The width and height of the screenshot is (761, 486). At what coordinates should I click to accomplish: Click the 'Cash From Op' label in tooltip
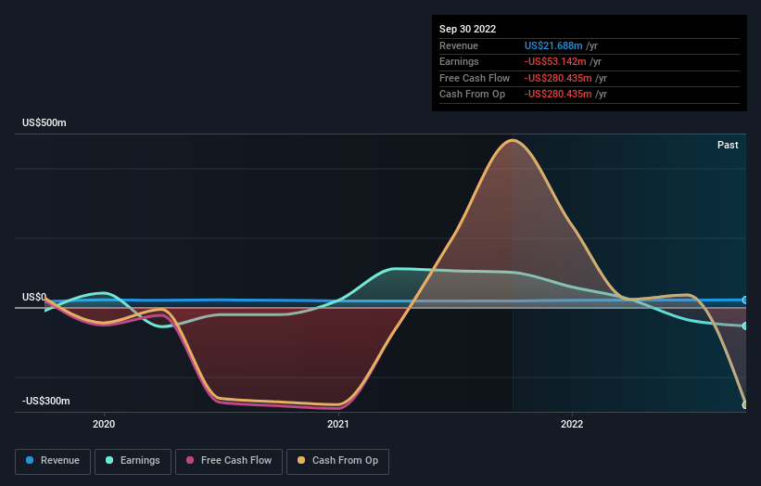(472, 95)
